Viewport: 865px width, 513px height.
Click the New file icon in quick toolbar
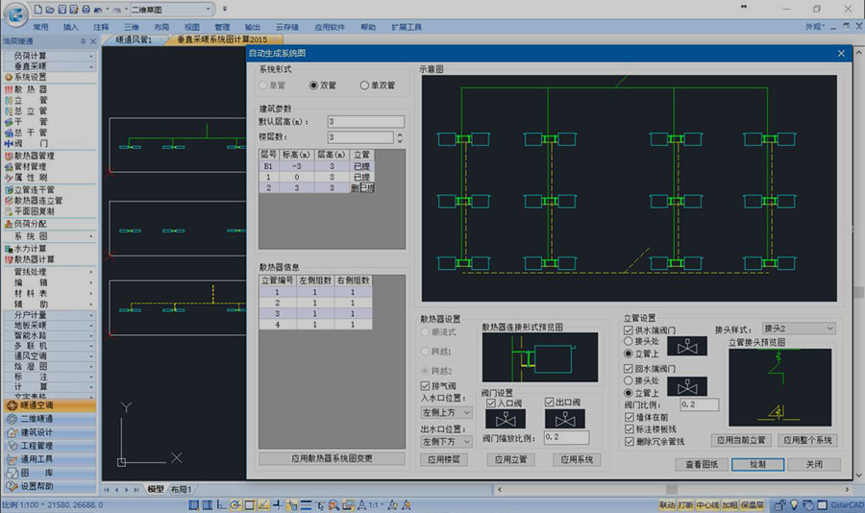pos(36,9)
